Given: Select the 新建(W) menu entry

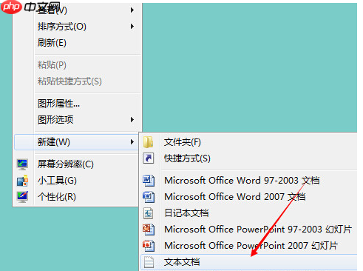Looking at the screenshot, I should [x=76, y=142].
